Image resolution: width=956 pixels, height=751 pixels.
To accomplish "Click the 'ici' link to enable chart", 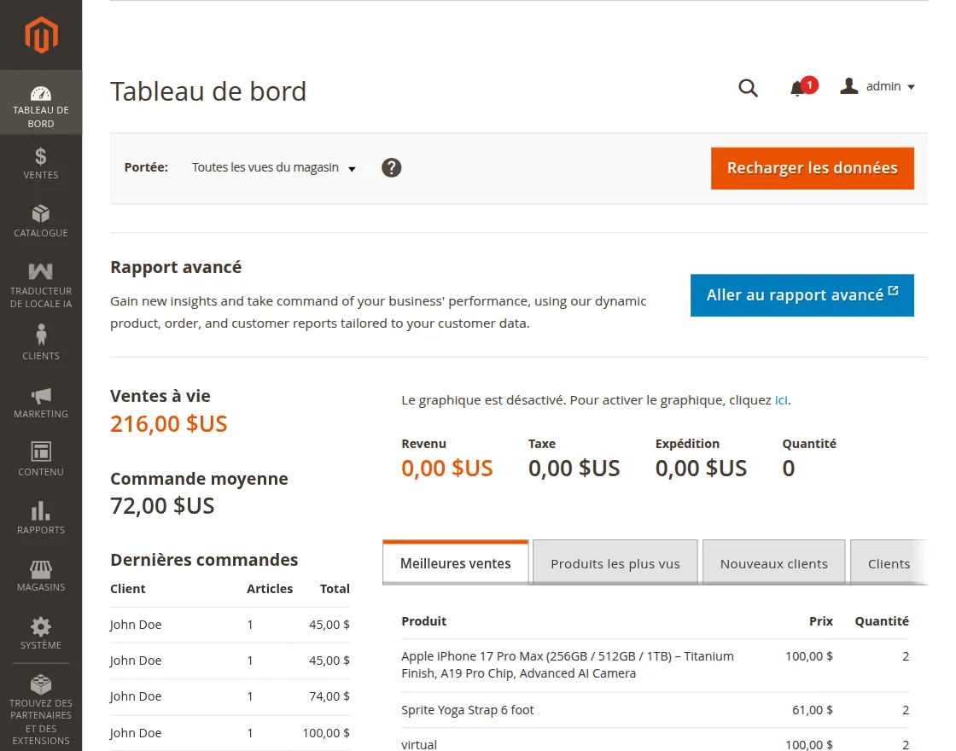I will 781,399.
